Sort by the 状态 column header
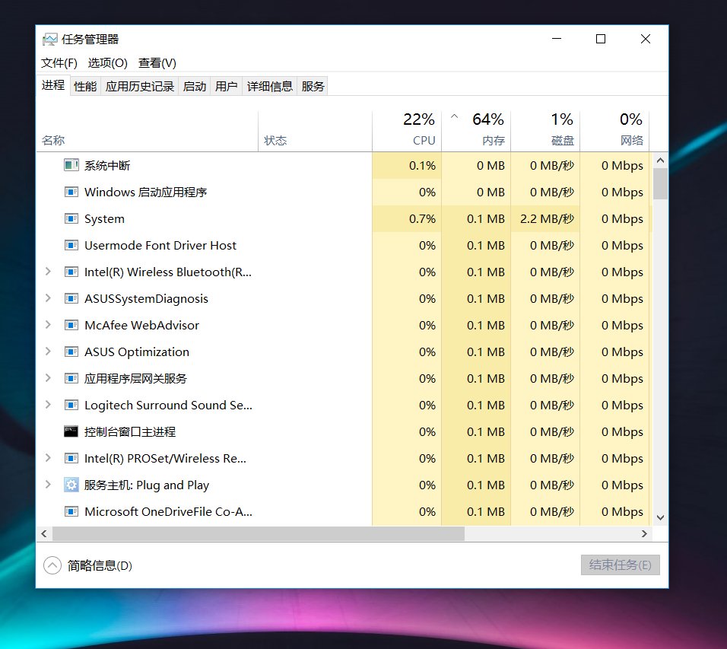The image size is (727, 649). pos(316,131)
